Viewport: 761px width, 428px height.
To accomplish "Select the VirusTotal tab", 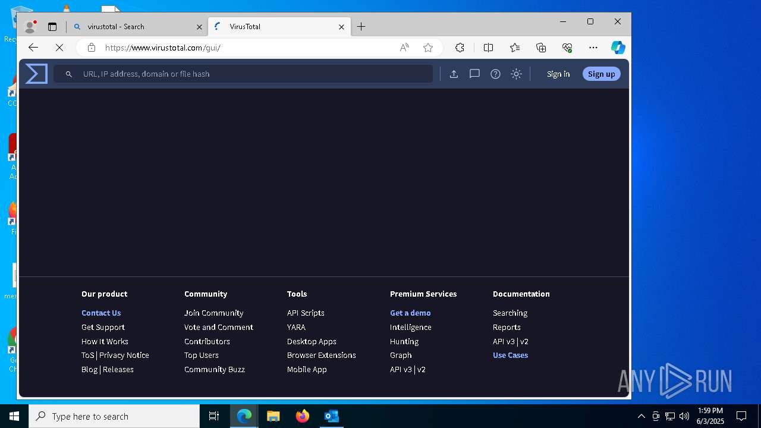I will click(x=279, y=27).
